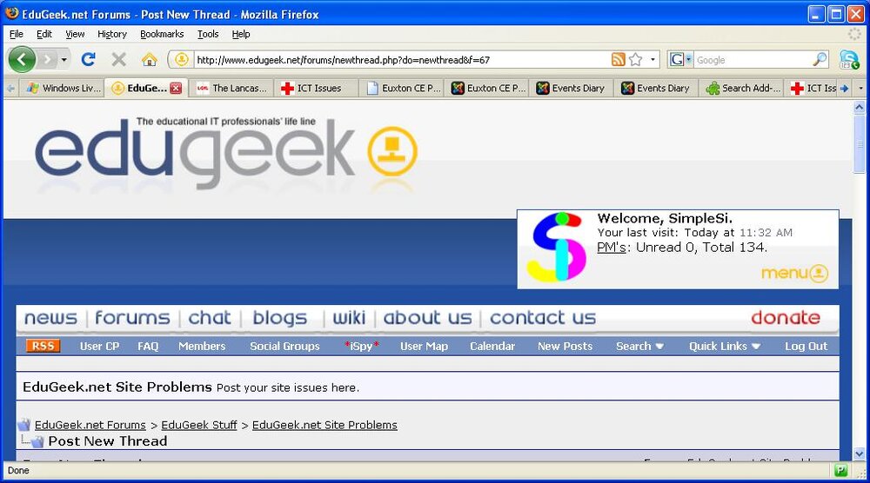Switch to the Windows Live tab
Viewport: 870px width, 483px height.
pos(64,88)
